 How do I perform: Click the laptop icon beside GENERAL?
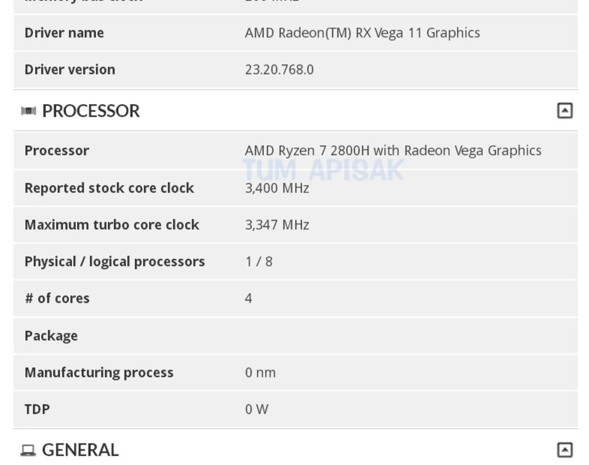tap(28, 450)
